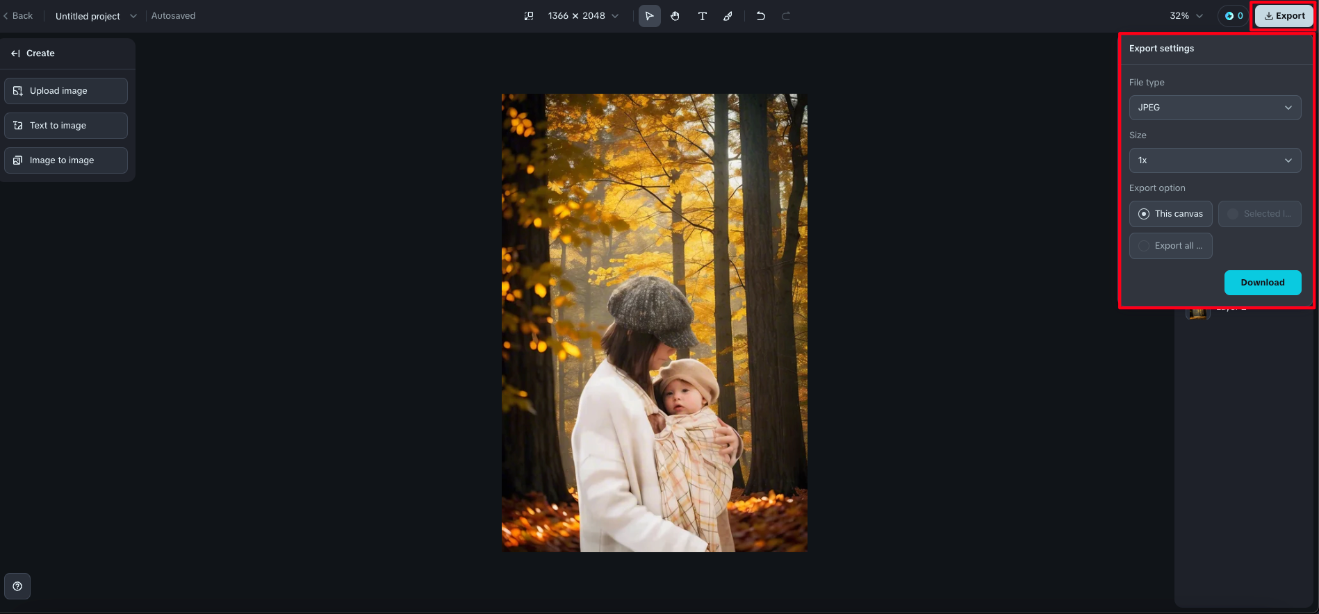This screenshot has width=1319, height=614.
Task: Open the Untitled project name dropdown
Action: (96, 16)
